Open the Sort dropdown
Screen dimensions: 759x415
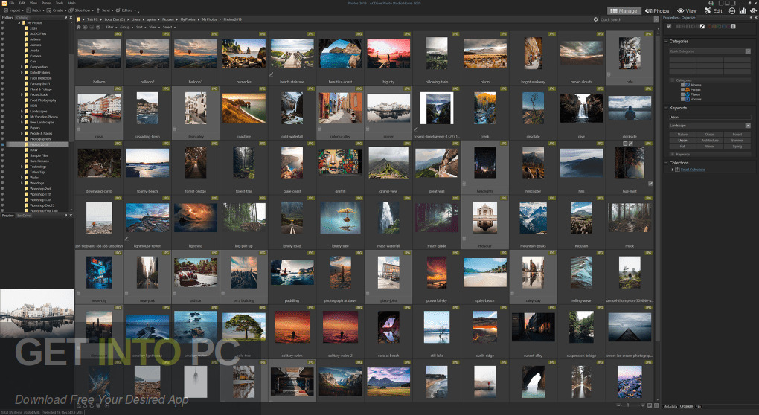141,27
